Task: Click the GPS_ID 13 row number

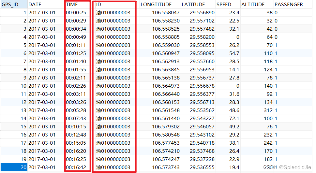Action: click(x=23, y=110)
